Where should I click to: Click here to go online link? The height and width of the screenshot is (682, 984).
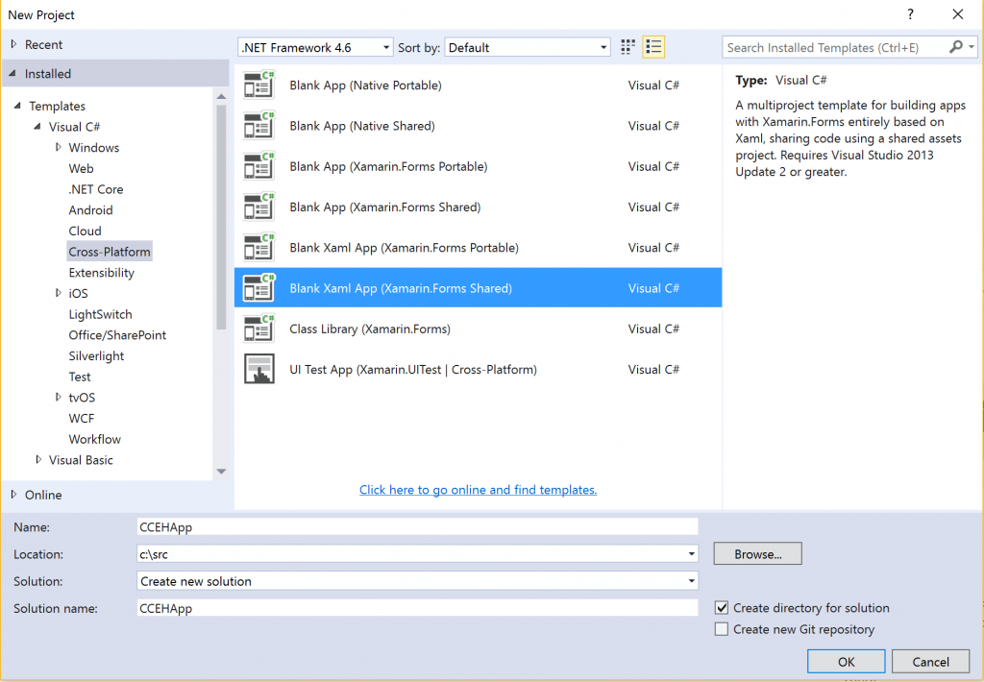(478, 489)
